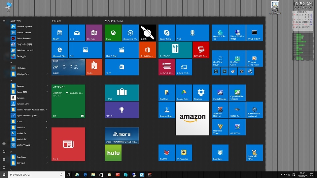Open File Explorer in Start sidebar

pyautogui.click(x=4, y=152)
